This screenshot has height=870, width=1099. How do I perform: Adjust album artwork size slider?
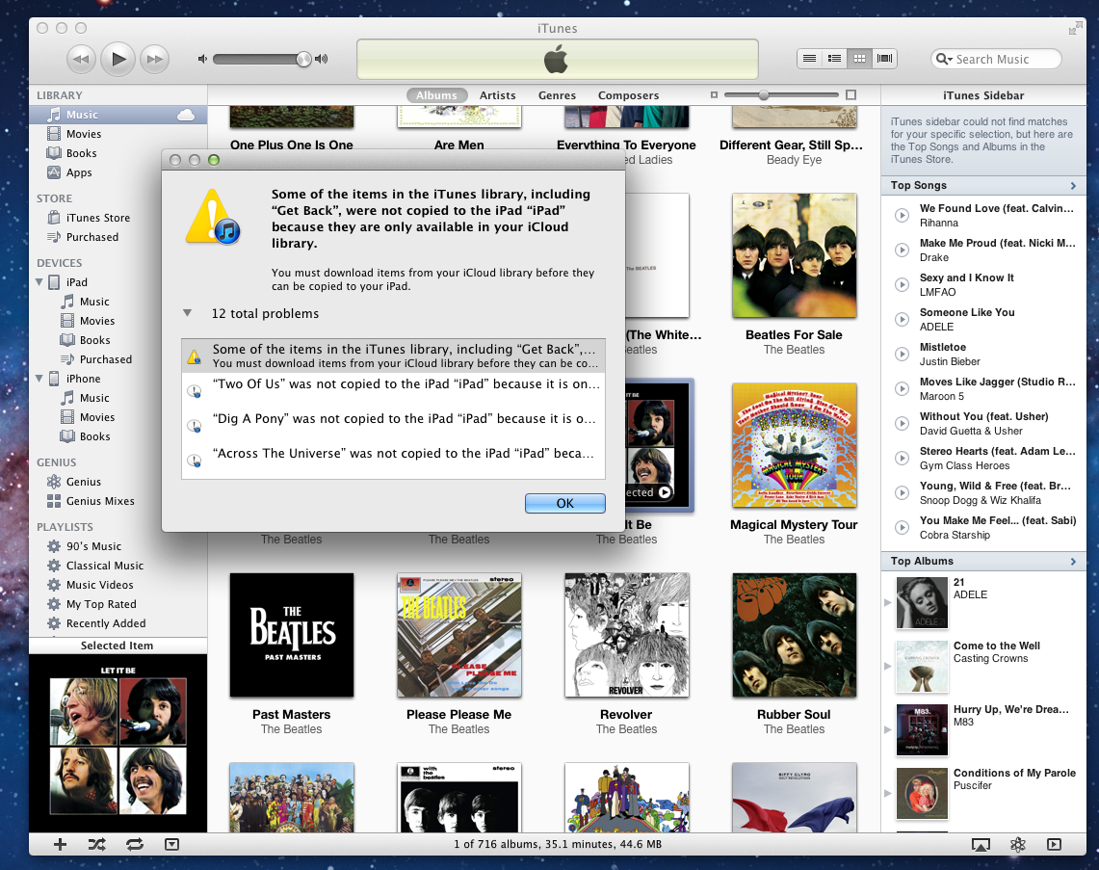763,94
